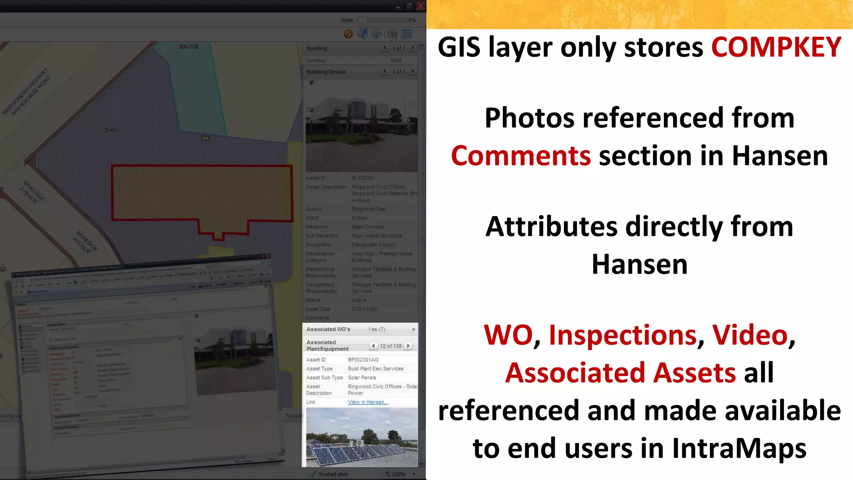Click the Install Date value 07/01/1969
Screen dimensions: 853x480
point(364,309)
